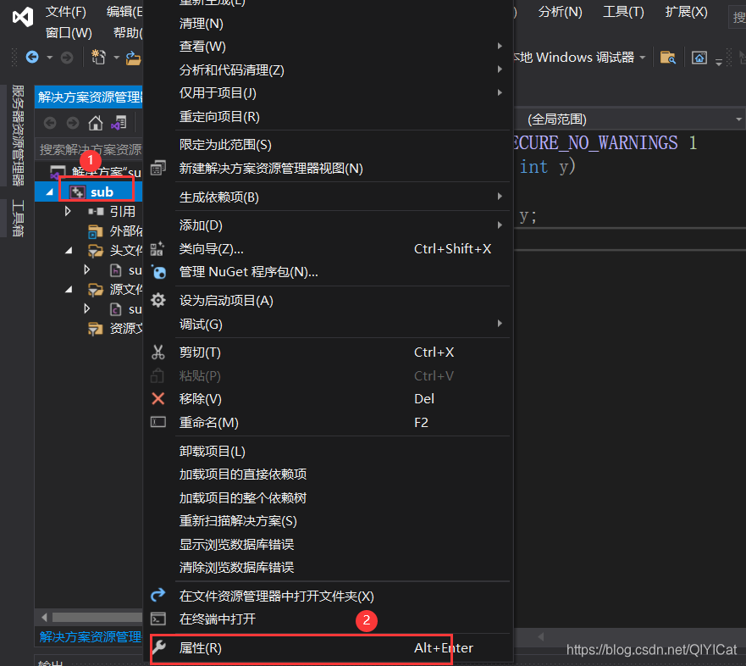Click the home icon in Solution Explorer
Image resolution: width=746 pixels, height=666 pixels.
pos(95,124)
